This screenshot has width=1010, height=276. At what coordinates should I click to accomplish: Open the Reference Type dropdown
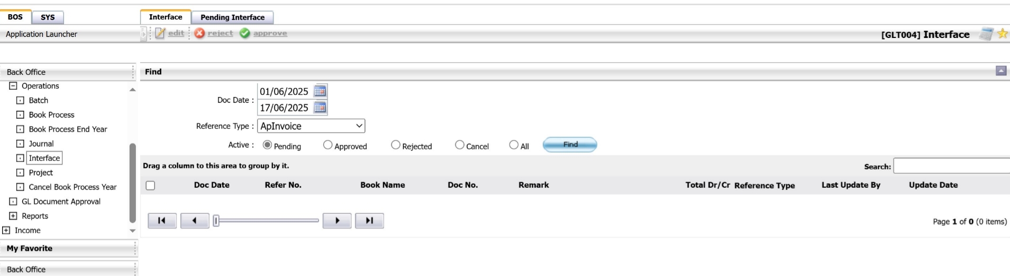pyautogui.click(x=311, y=126)
